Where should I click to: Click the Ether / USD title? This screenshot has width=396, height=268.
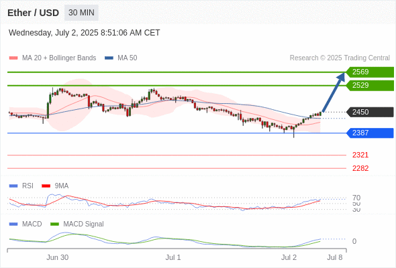coord(33,13)
